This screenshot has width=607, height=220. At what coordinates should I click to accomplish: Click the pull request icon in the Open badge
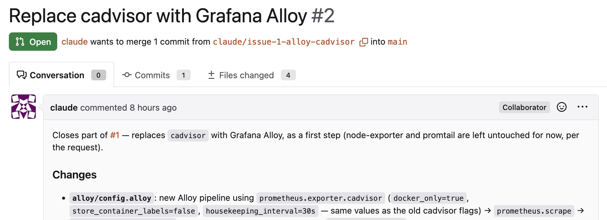[x=20, y=42]
